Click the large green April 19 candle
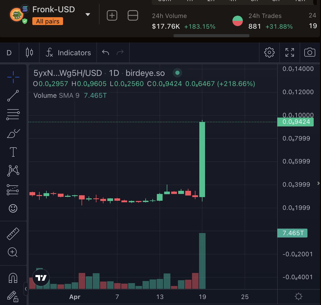This screenshot has width=321, height=305. [x=202, y=159]
